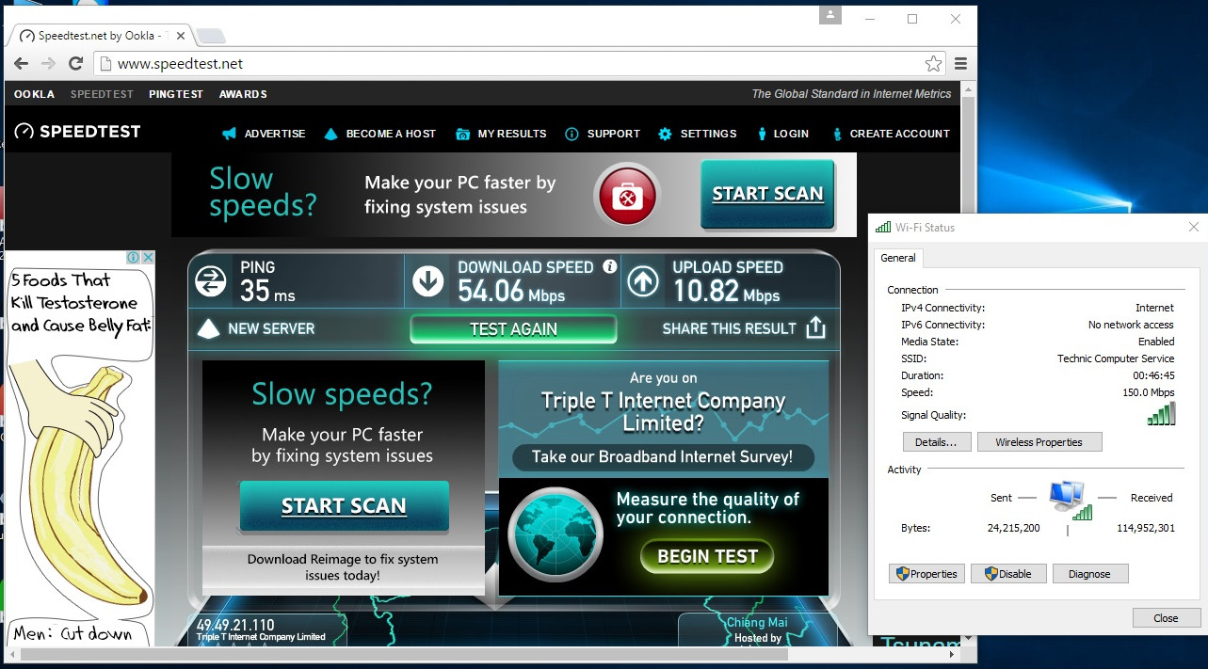Open the AWARDS menu item

[x=243, y=94]
